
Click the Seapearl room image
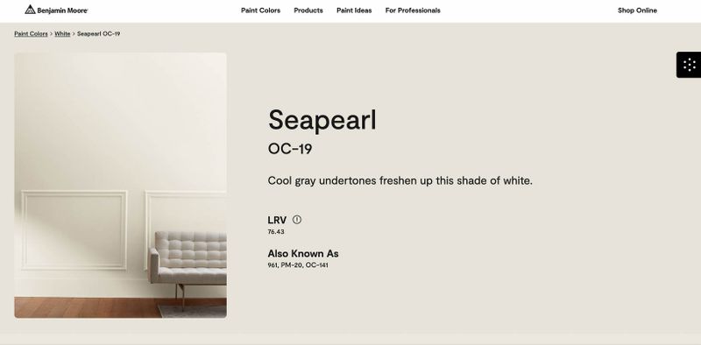(x=120, y=186)
